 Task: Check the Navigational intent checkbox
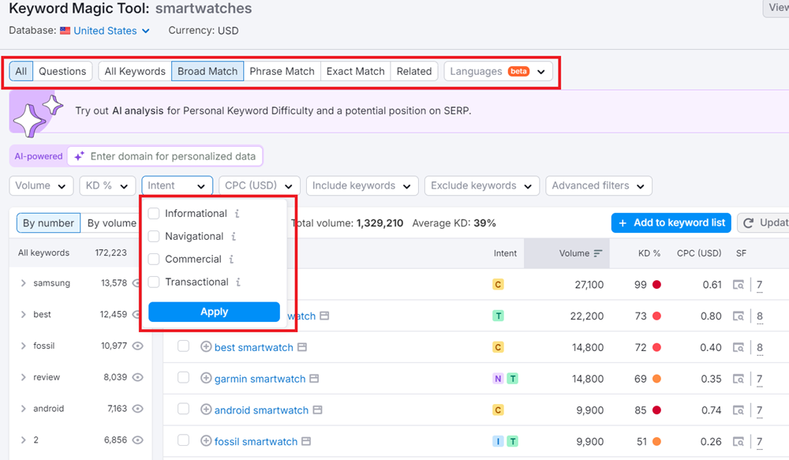tap(154, 236)
